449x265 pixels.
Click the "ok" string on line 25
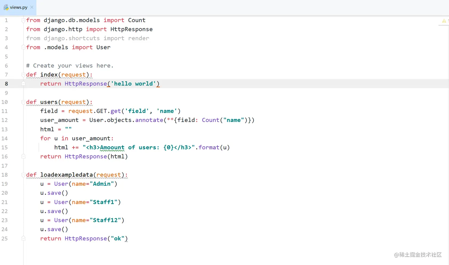pos(118,239)
